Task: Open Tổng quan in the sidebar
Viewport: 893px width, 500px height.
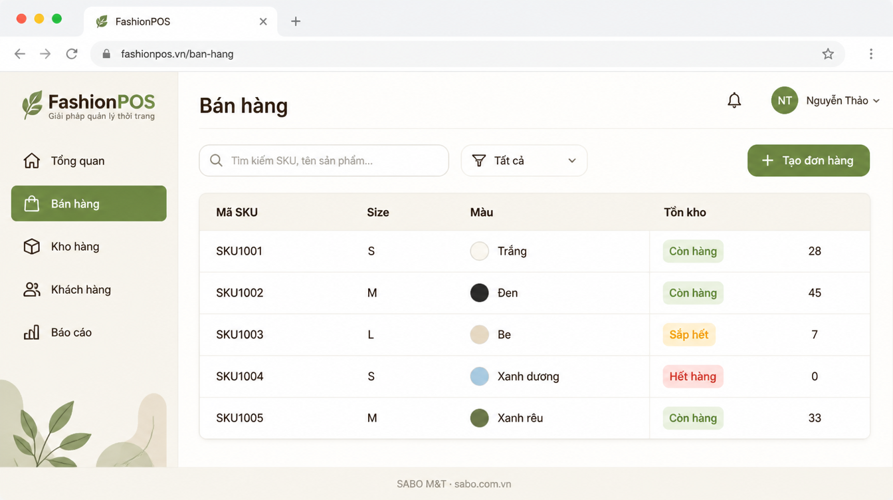Action: point(89,161)
